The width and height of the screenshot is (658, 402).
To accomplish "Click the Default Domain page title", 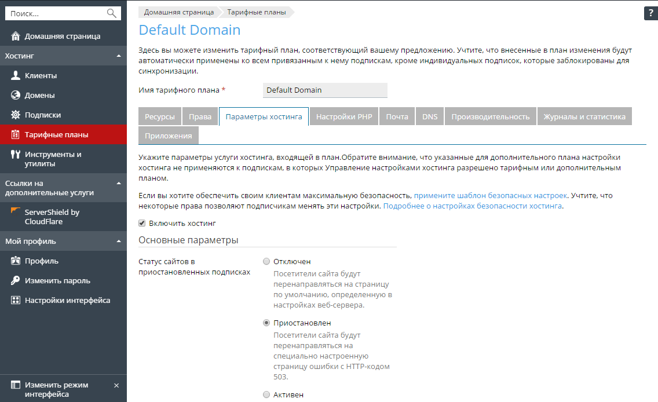I will pyautogui.click(x=189, y=30).
